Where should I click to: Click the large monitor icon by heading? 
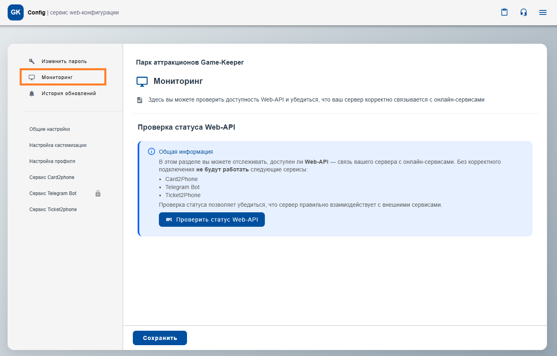142,81
